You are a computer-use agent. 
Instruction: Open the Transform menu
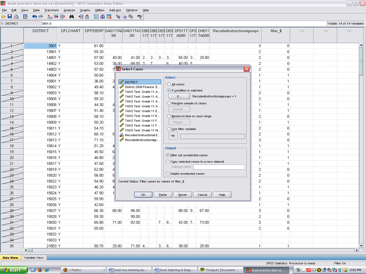[x=51, y=10]
